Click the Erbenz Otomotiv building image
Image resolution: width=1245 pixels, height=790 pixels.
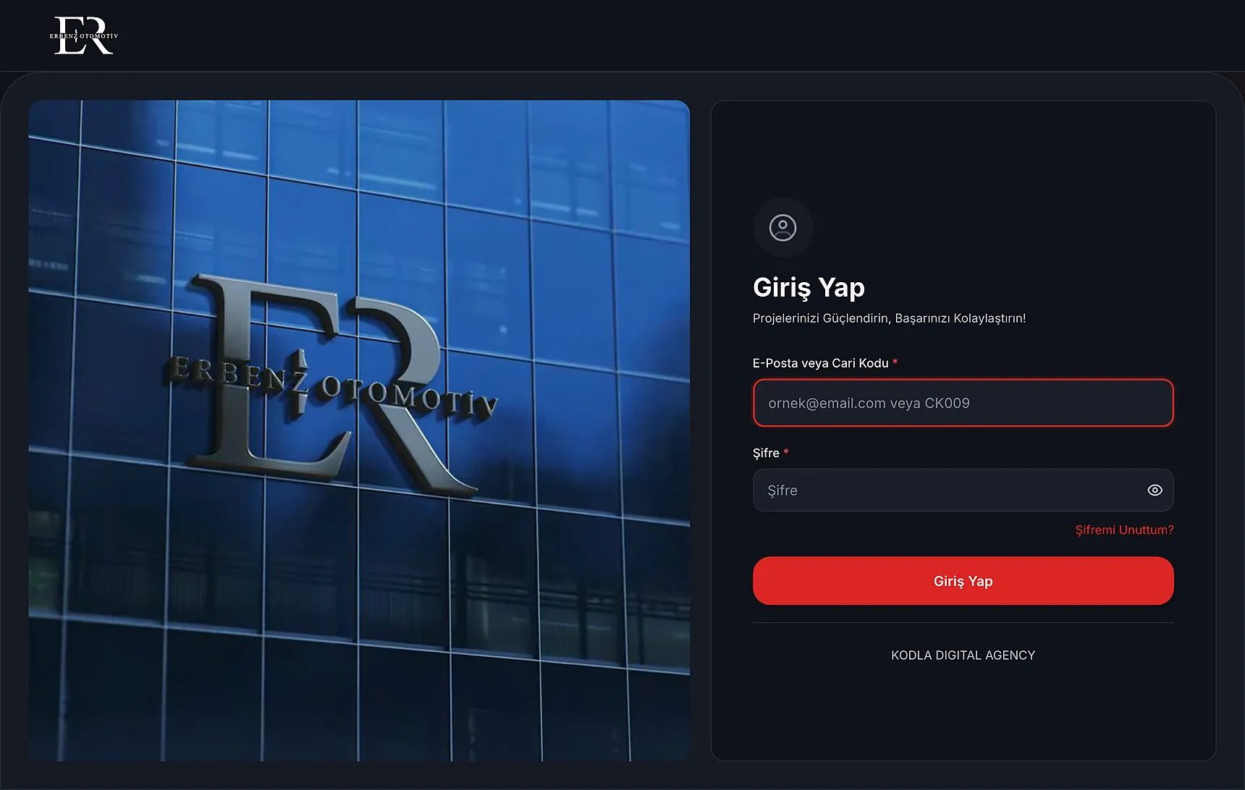click(x=359, y=430)
